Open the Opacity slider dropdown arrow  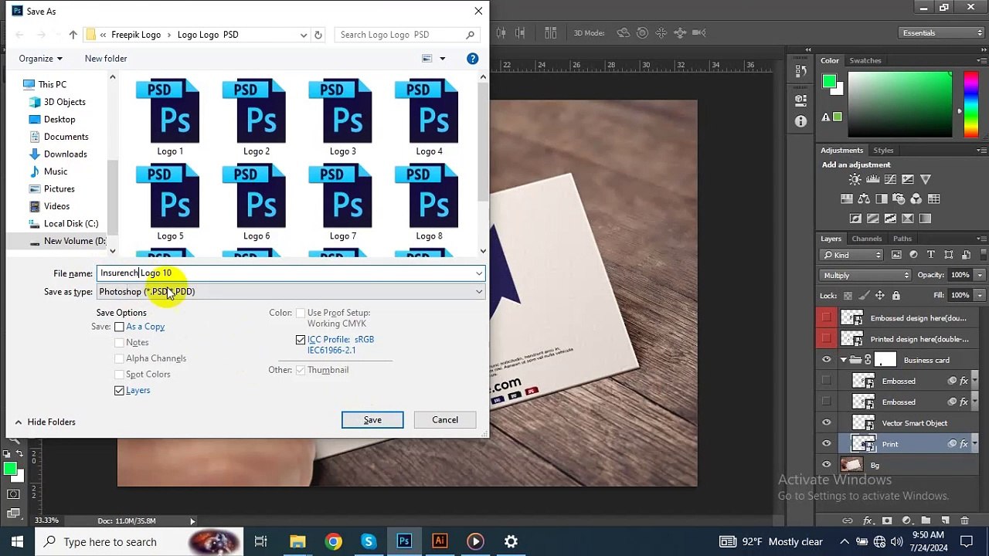980,276
